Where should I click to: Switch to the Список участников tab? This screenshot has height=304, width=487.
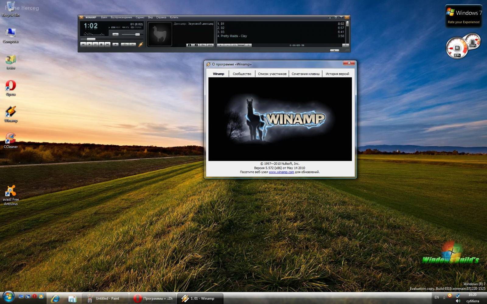click(x=272, y=74)
